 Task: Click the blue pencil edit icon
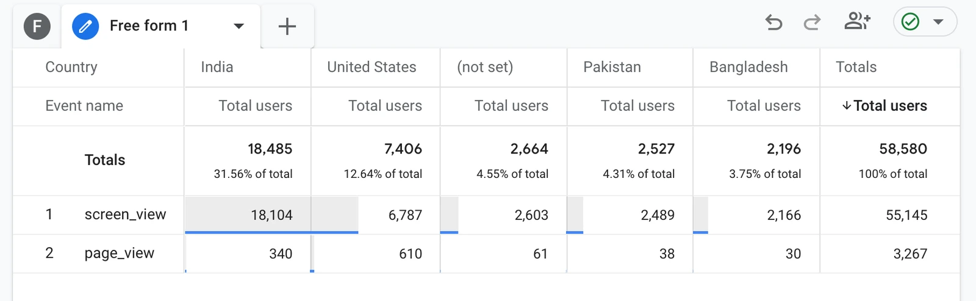pyautogui.click(x=85, y=26)
